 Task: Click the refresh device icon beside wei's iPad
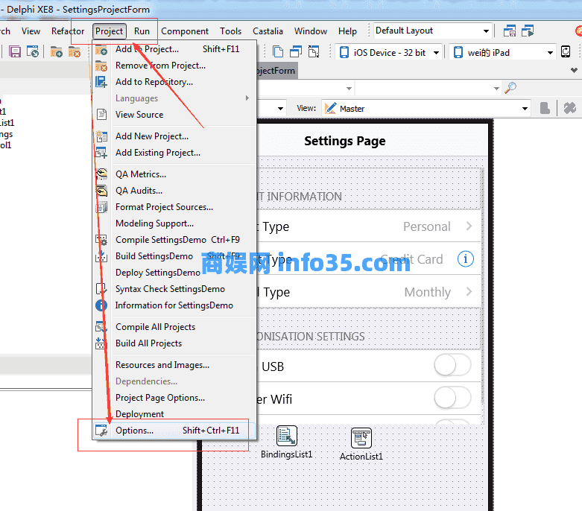[566, 51]
